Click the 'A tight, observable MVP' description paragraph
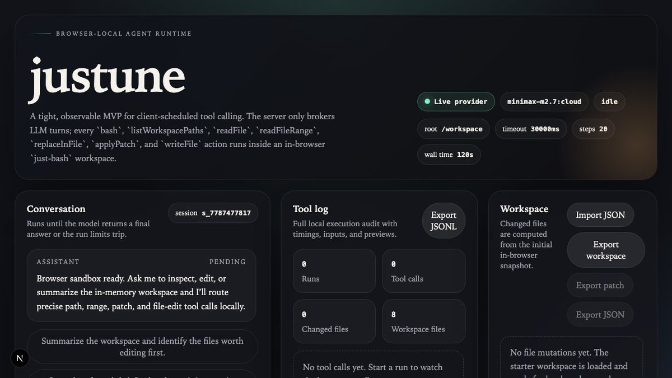Screen dimensions: 672x378 click(x=183, y=137)
